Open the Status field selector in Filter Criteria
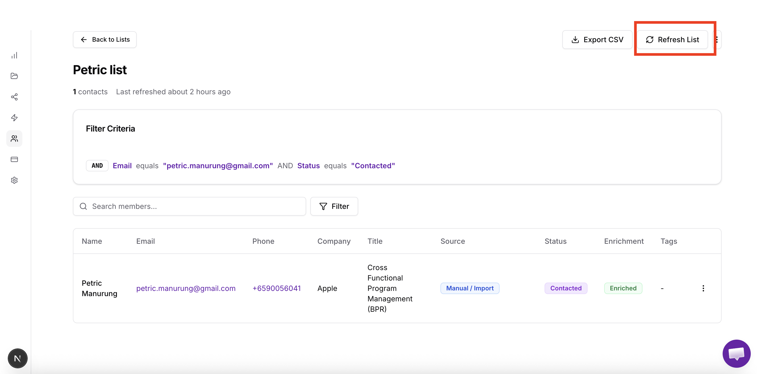Viewport: 757px width, 374px height. [308, 166]
